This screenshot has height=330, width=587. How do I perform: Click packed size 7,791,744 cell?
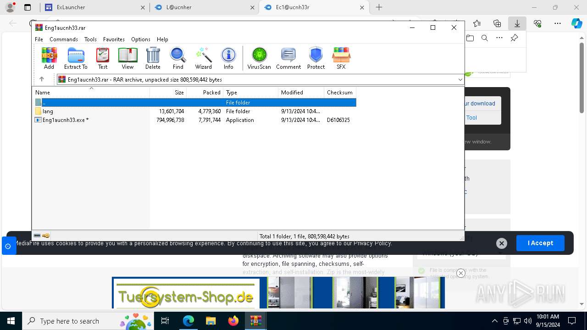point(210,120)
